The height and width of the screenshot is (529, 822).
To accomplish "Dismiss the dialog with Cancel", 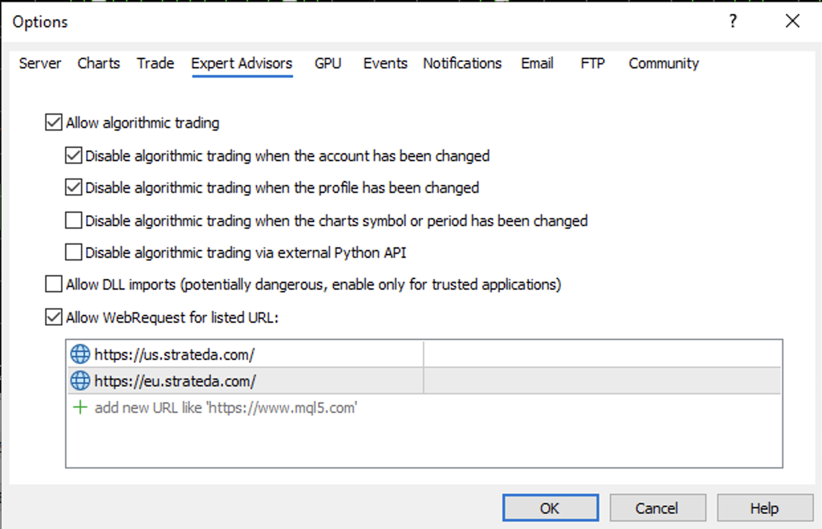I will 658,507.
